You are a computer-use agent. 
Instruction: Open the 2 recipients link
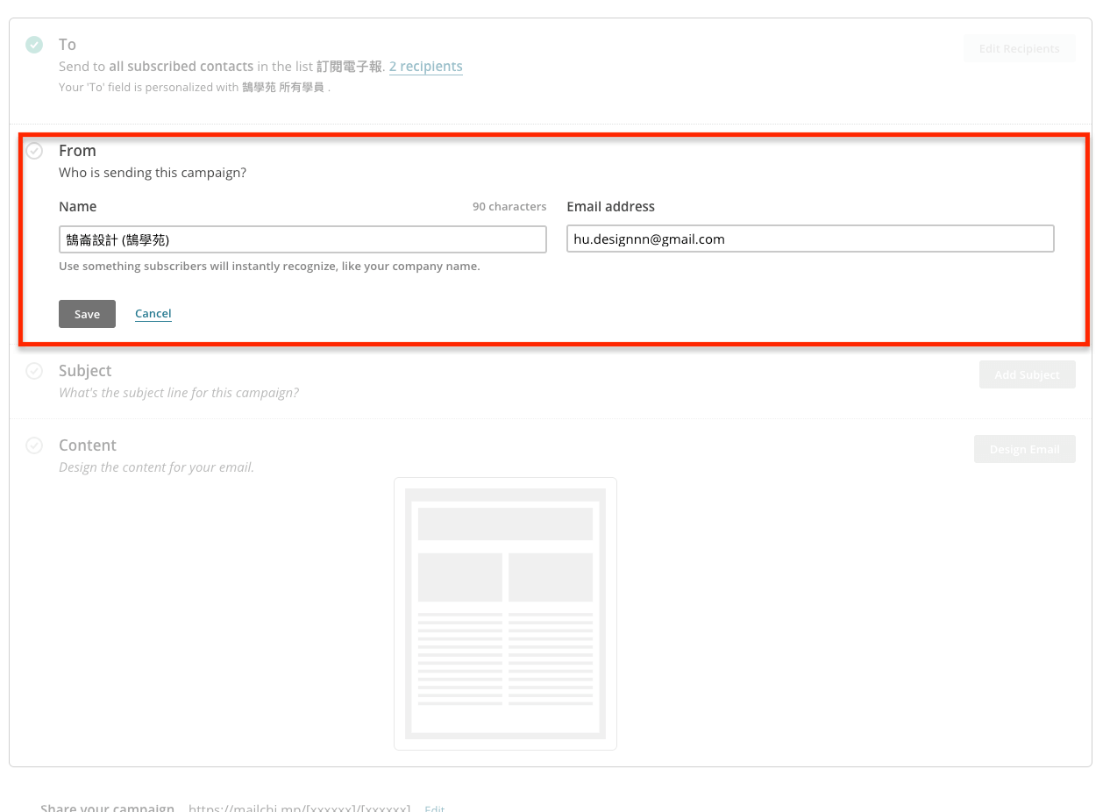pos(425,67)
